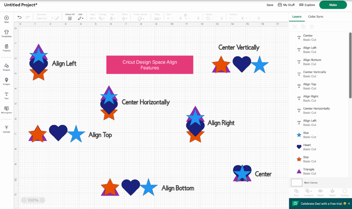Open the Arrange dropdown

[x=102, y=19]
